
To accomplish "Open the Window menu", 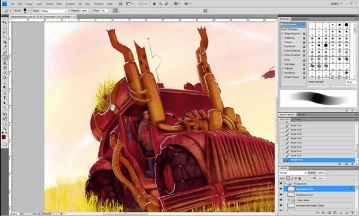I will click(99, 4).
